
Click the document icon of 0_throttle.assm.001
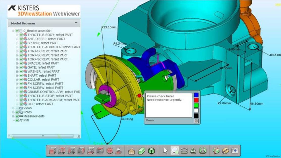(x=21, y=31)
